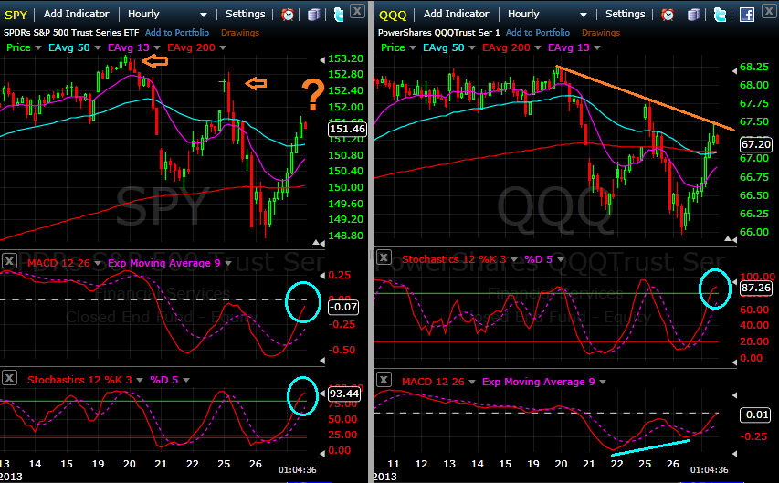This screenshot has width=779, height=483.
Task: Click QQQ Stochastics value label 87.26
Action: point(755,289)
